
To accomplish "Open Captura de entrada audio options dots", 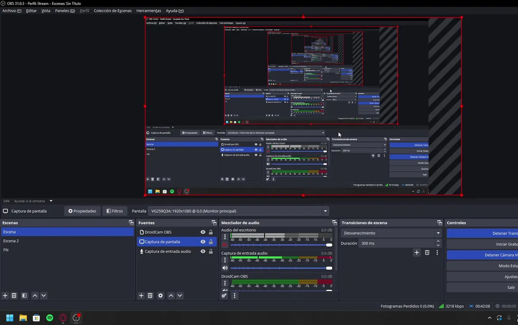I will pyautogui.click(x=225, y=260).
